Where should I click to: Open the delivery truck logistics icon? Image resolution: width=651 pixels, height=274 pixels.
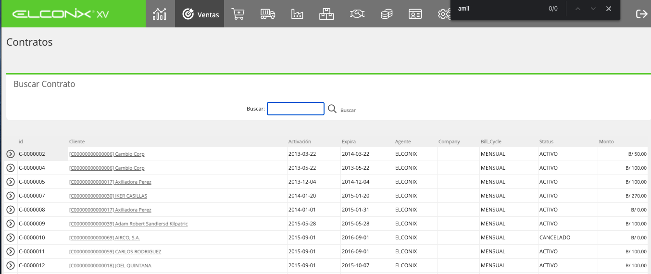point(268,14)
